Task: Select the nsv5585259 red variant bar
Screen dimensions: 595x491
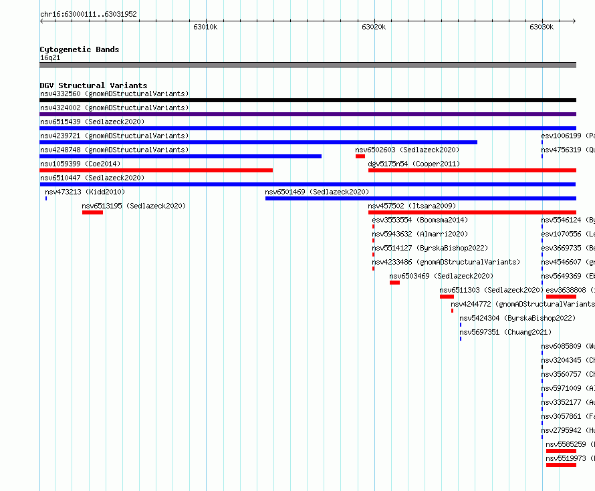Action: click(x=561, y=451)
